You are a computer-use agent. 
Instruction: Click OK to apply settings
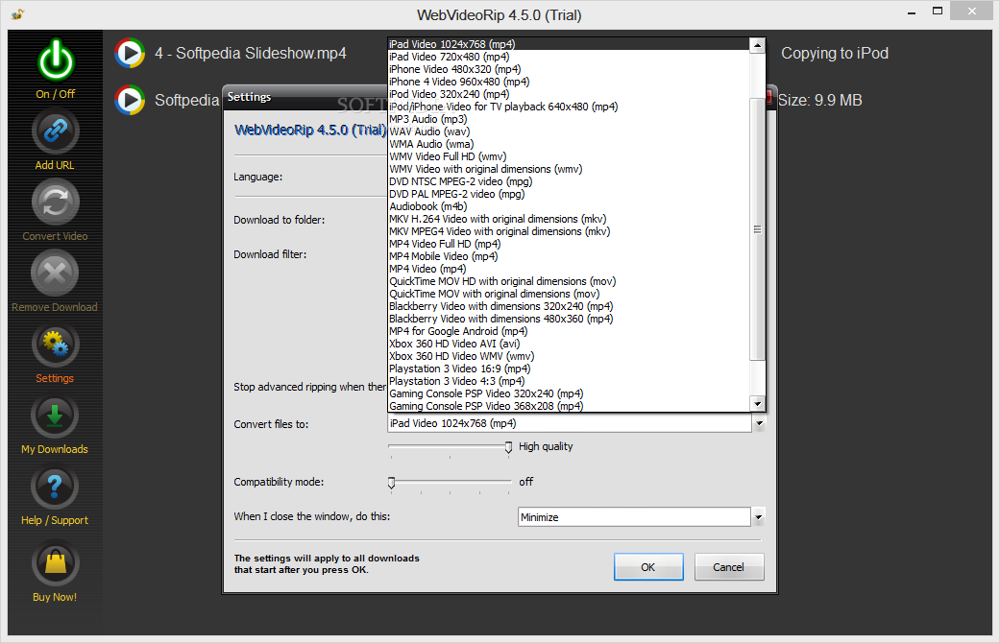coord(648,566)
